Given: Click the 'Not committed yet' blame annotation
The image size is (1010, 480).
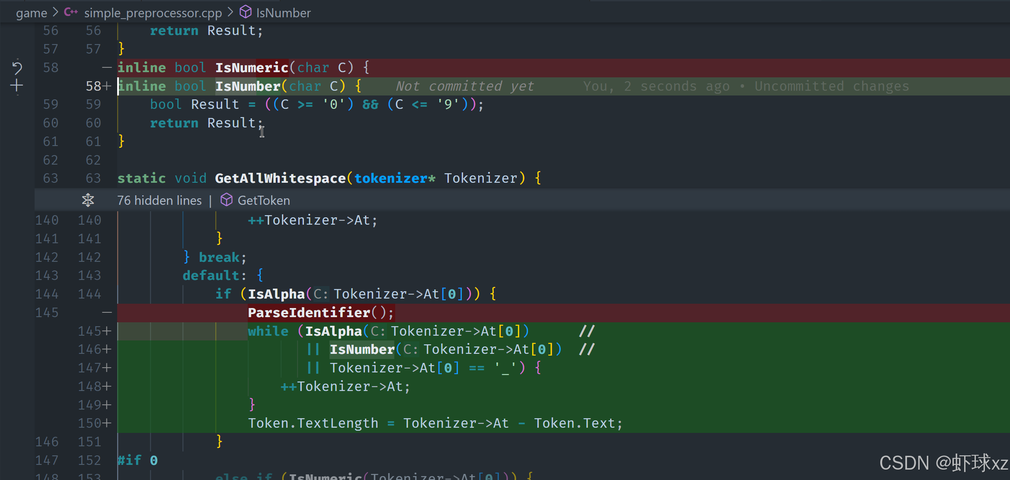Looking at the screenshot, I should coord(465,86).
